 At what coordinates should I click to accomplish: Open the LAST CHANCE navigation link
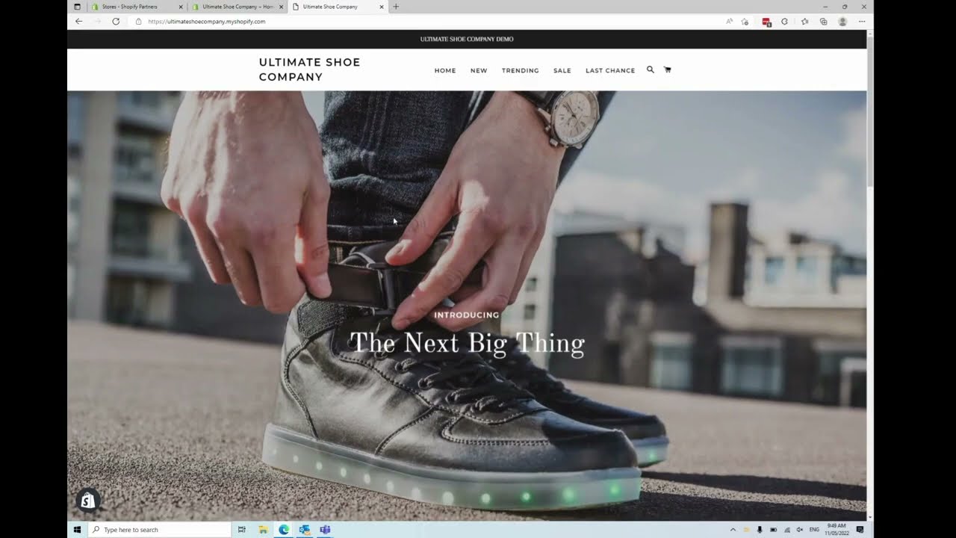(610, 70)
